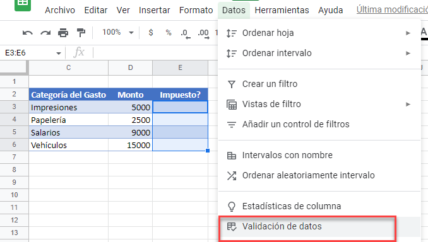Click the Monto header cell
The image size is (428, 242).
click(x=131, y=95)
